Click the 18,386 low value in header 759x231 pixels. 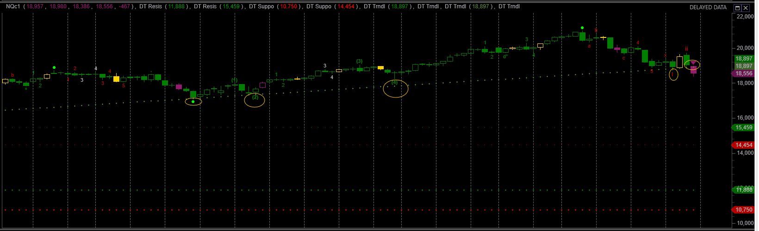coord(81,7)
